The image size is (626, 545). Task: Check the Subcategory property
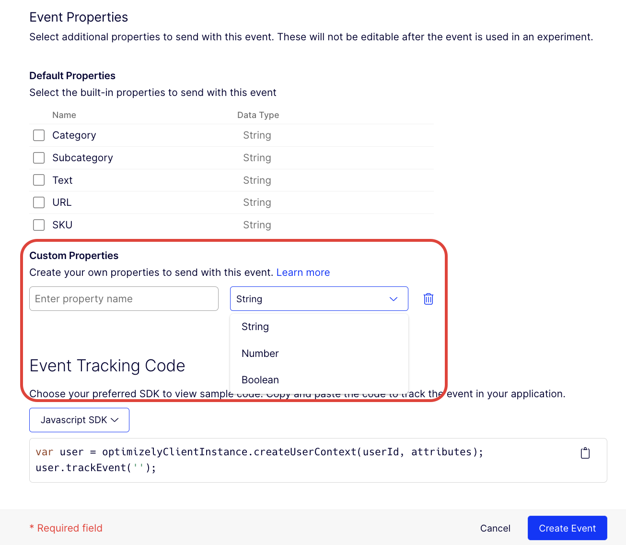coord(38,157)
